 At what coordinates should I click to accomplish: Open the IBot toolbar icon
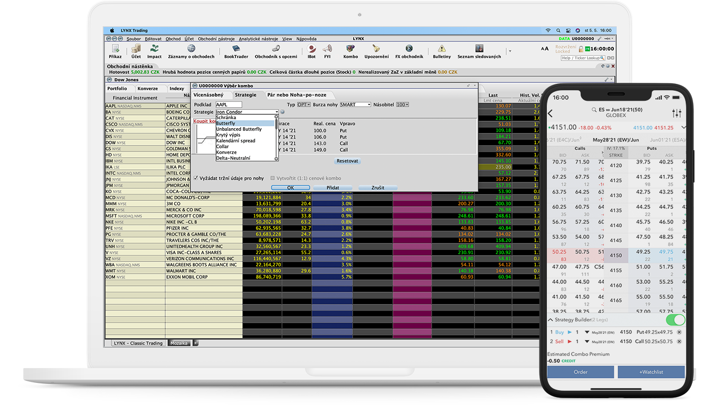(311, 51)
